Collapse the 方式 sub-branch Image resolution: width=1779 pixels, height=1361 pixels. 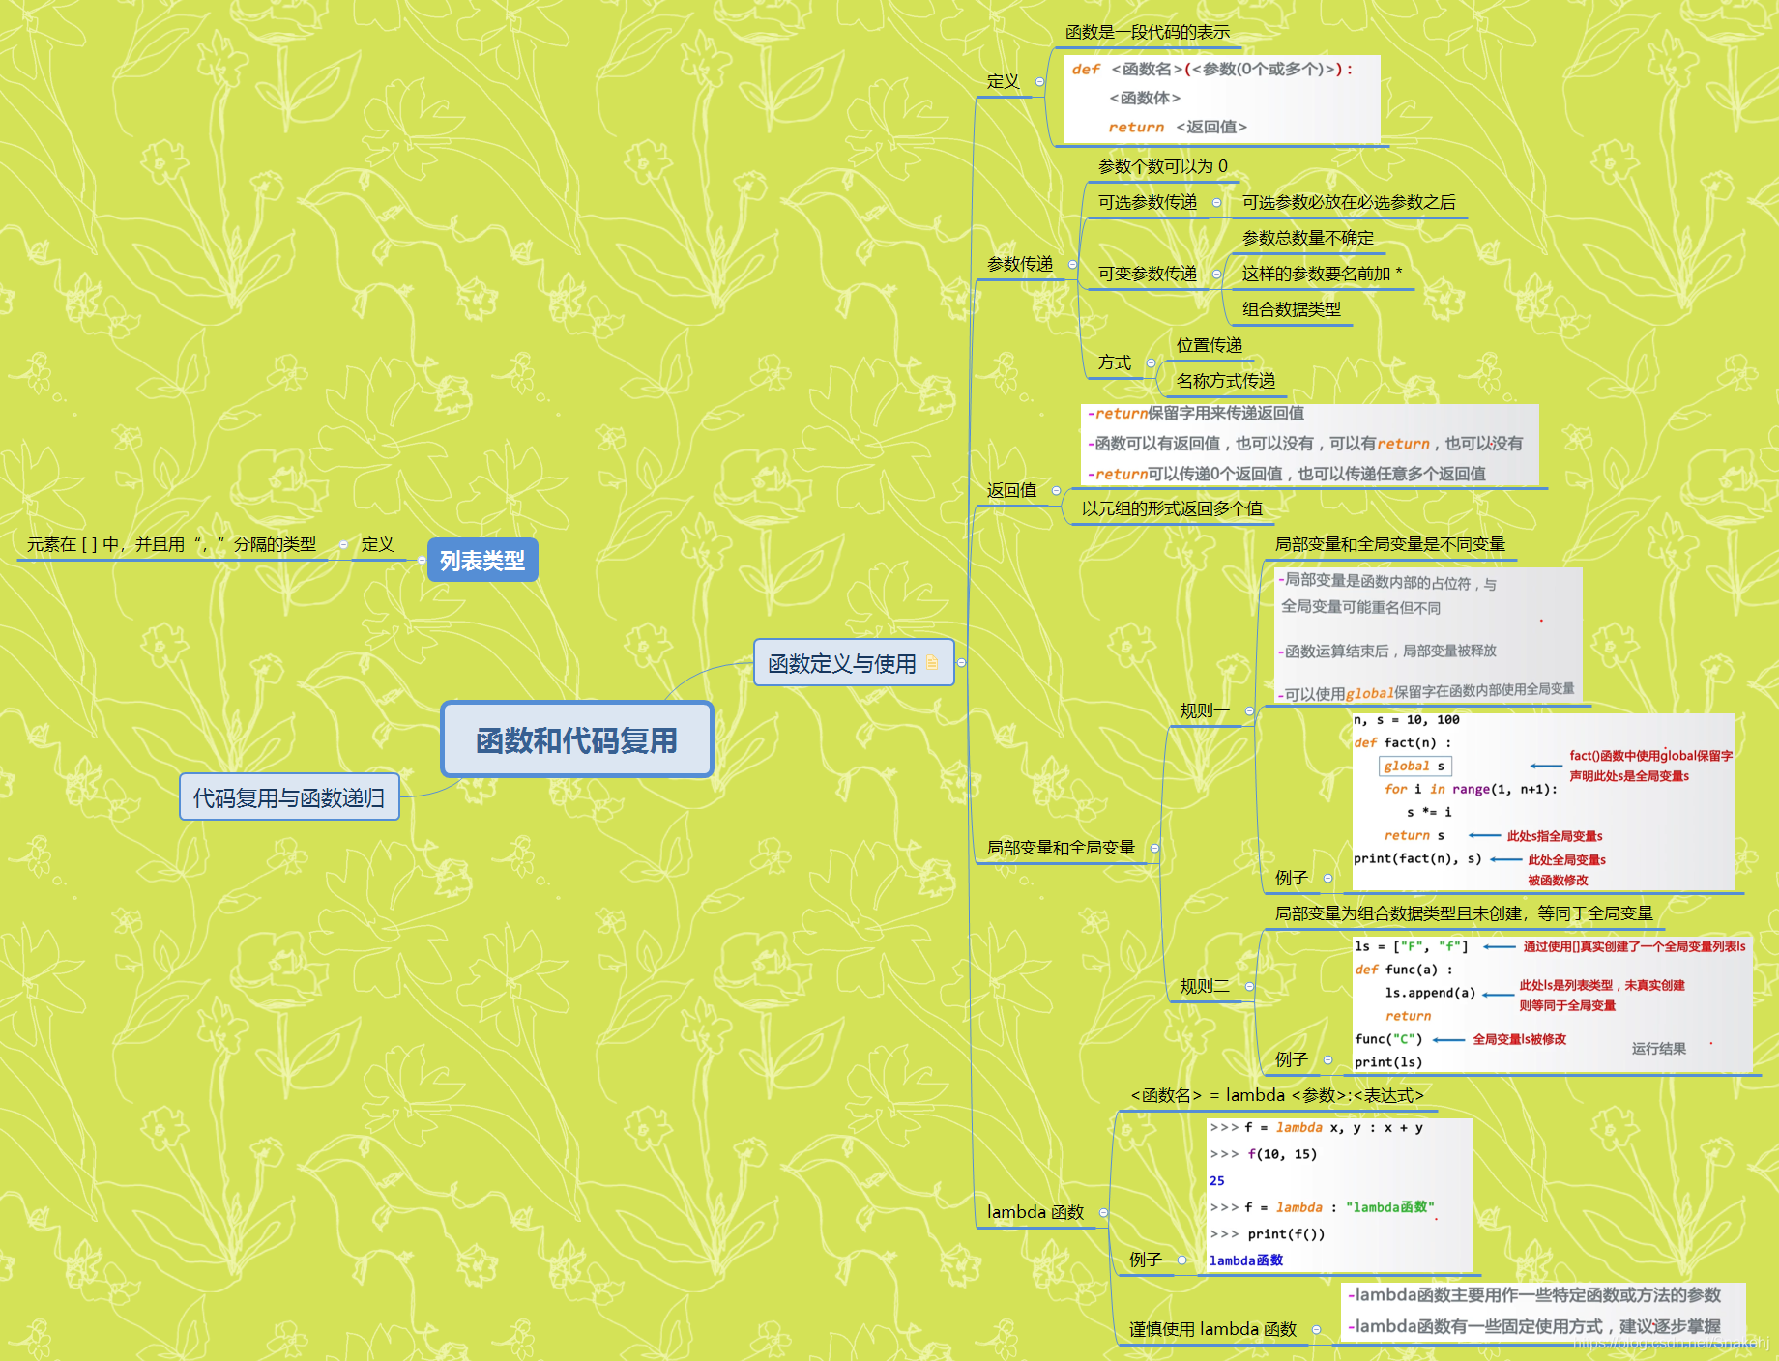pyautogui.click(x=1151, y=363)
